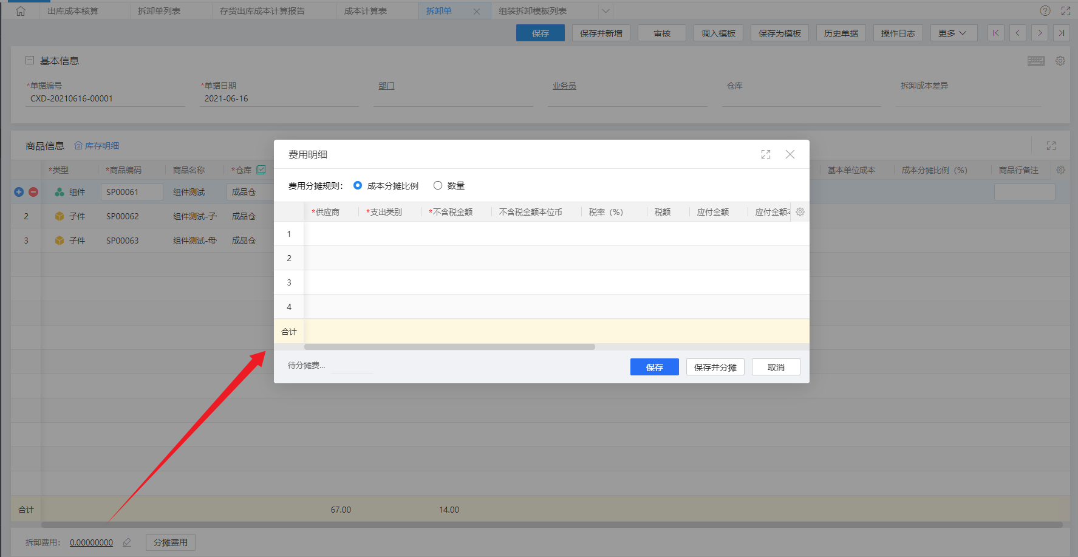The height and width of the screenshot is (557, 1078).
Task: Jump to the first record arrow
Action: coord(995,33)
